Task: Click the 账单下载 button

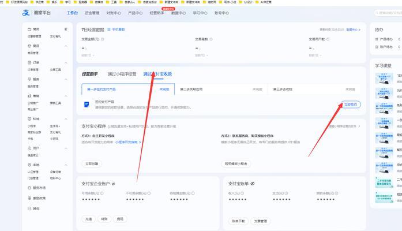Action: point(238,221)
